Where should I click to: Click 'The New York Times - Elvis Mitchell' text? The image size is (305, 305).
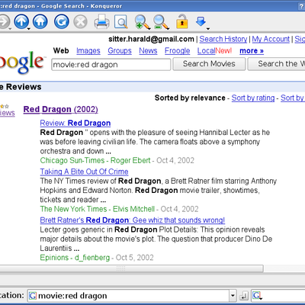click(98, 209)
